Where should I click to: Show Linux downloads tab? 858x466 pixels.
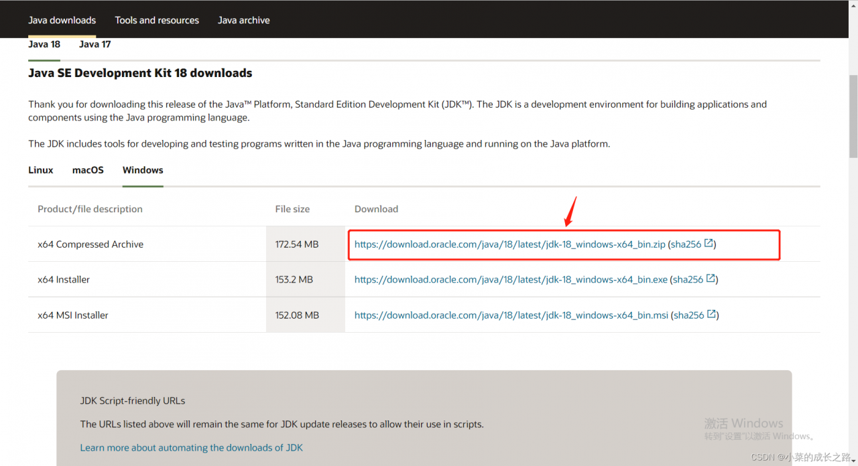coord(41,170)
